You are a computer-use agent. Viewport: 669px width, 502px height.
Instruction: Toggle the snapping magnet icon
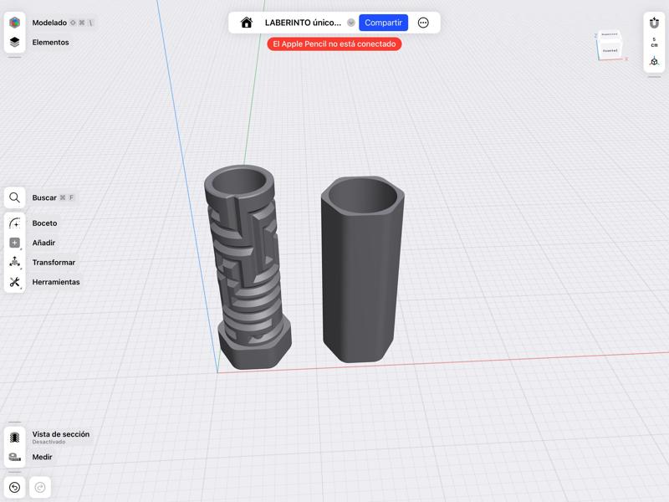click(654, 23)
